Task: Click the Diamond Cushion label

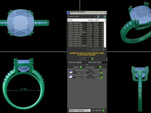Action: [x=81, y=75]
